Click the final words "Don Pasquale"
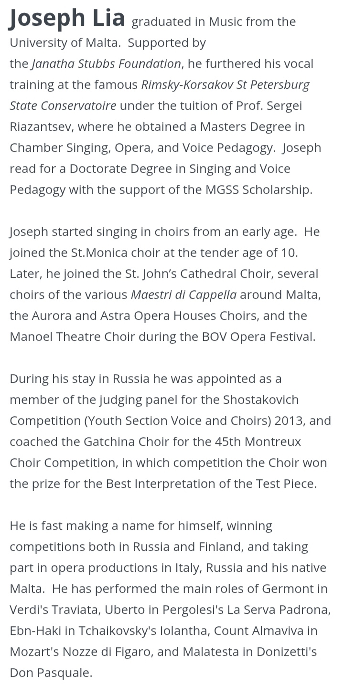 [50, 673]
